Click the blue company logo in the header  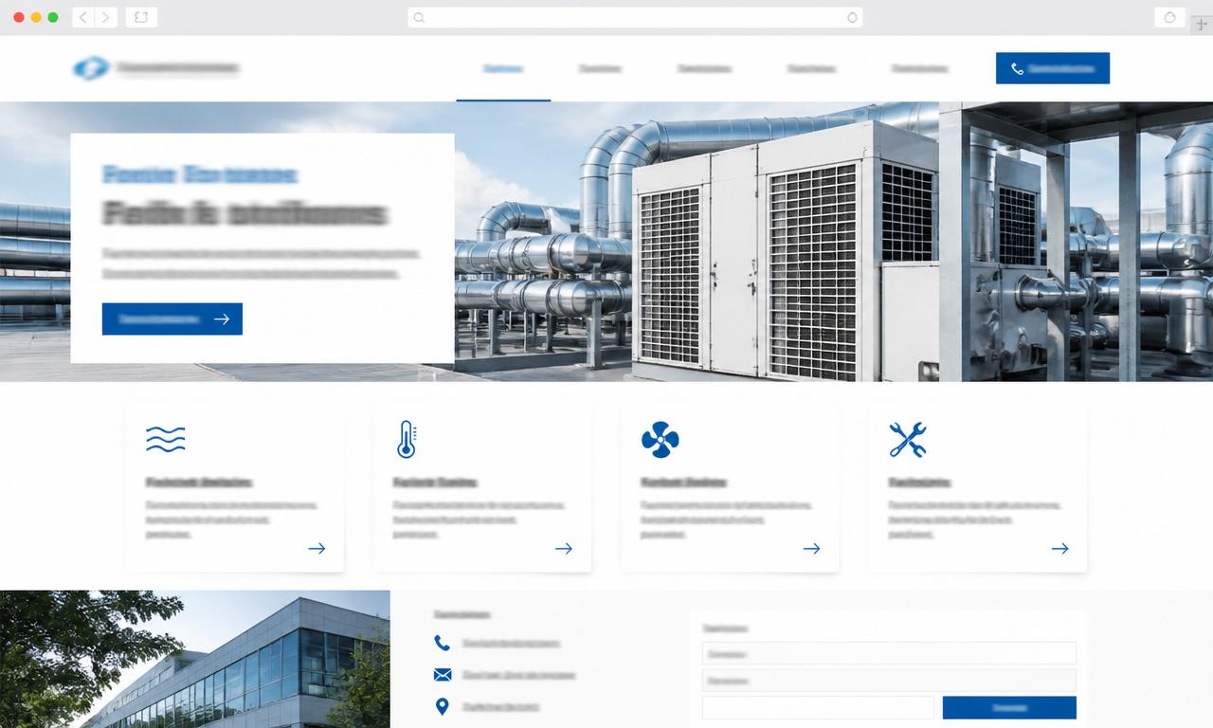(x=91, y=68)
